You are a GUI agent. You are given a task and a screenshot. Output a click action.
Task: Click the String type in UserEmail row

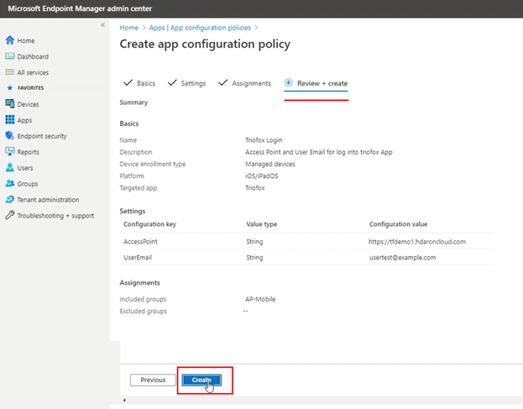(254, 258)
